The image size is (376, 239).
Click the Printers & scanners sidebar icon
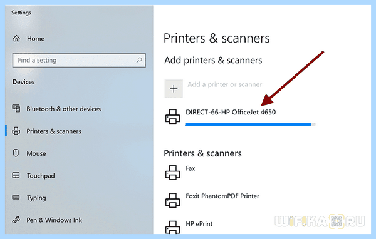click(x=16, y=131)
